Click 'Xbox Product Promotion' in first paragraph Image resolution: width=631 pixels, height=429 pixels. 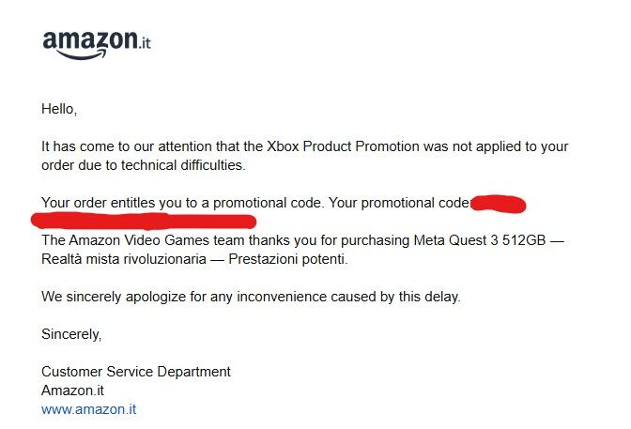pyautogui.click(x=344, y=146)
